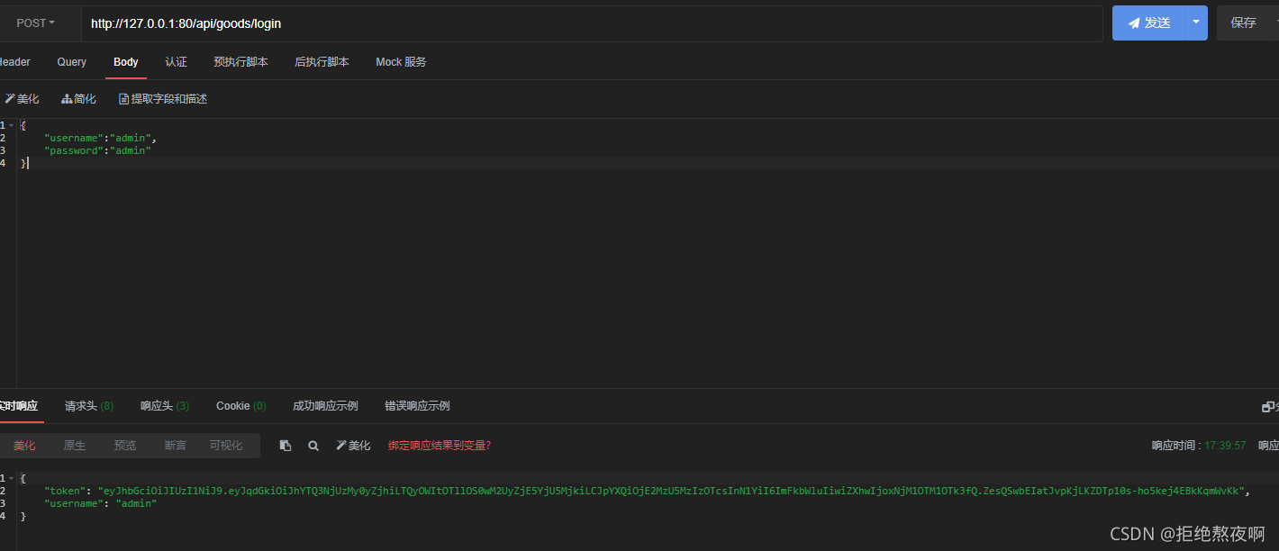Screen dimensions: 1279x551
Task: Open the POST method dropdown
Action: pos(36,23)
